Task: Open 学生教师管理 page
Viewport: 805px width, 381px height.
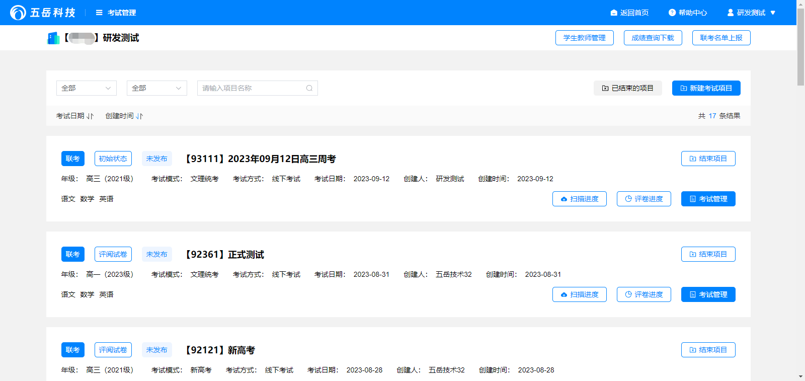Action: point(584,38)
